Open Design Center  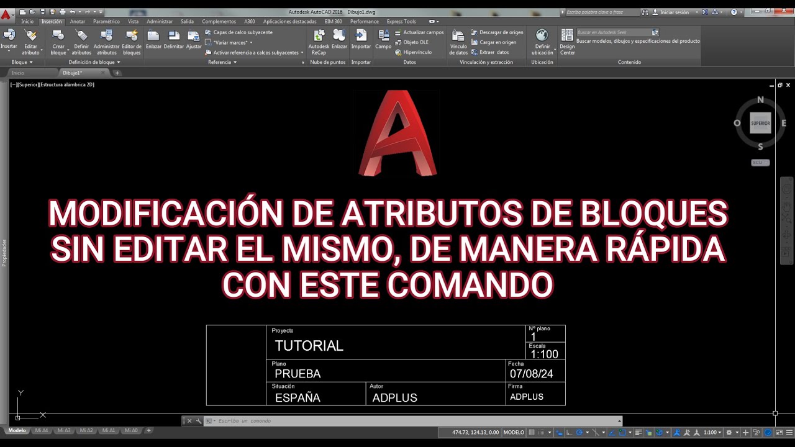[567, 42]
